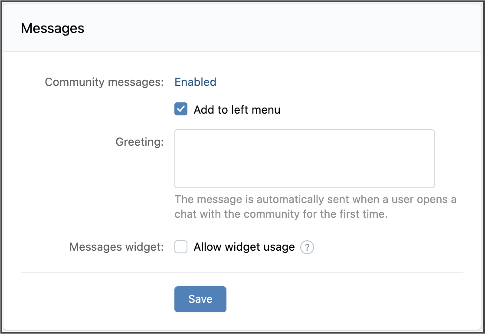Focus the Greeting text area
Viewport: 485px width, 334px height.
pos(304,159)
